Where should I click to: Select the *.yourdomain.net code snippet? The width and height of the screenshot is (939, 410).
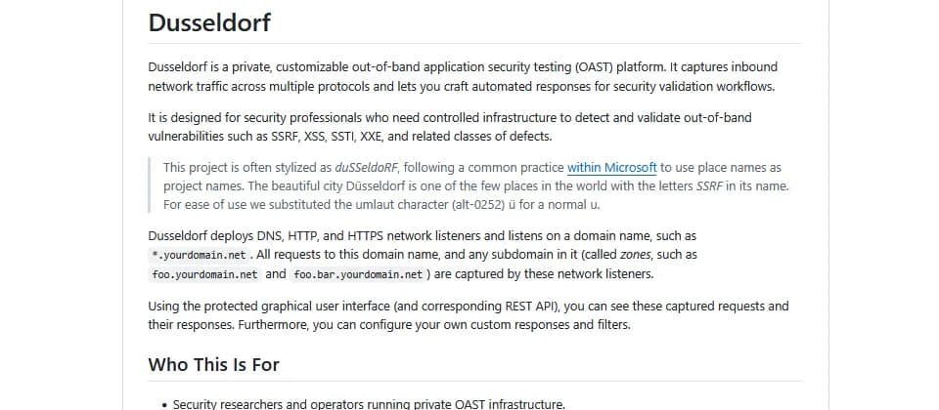199,255
